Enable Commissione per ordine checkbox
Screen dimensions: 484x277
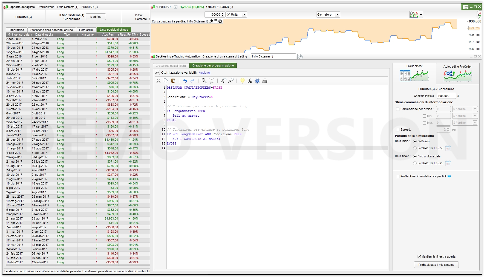point(398,109)
